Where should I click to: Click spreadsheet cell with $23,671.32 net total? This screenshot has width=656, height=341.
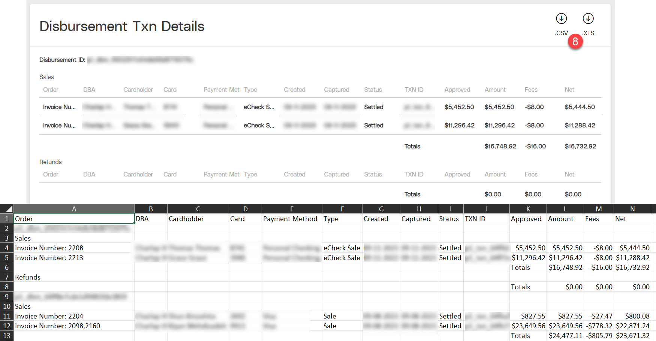632,335
